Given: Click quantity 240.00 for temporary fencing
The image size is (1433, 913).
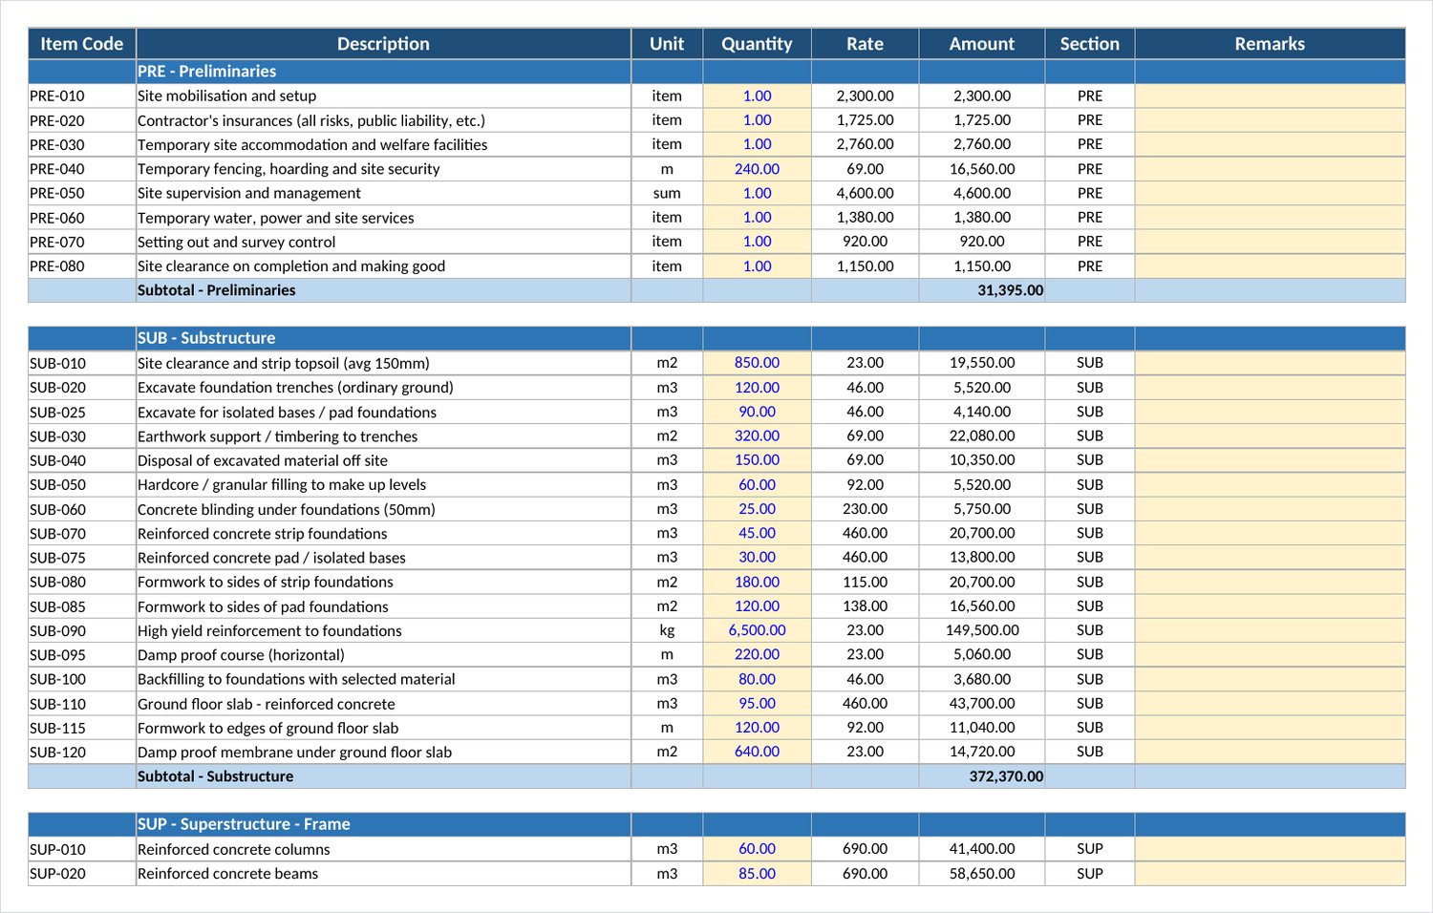Looking at the screenshot, I should [757, 169].
